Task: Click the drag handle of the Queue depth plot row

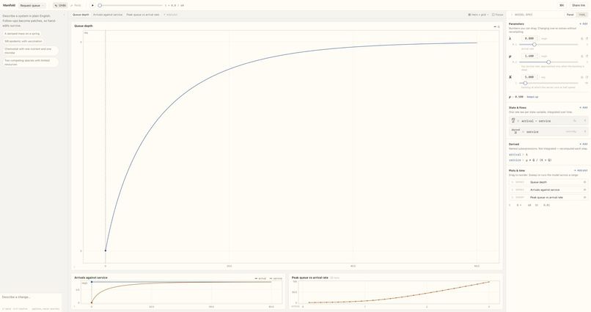Action: [x=513, y=182]
